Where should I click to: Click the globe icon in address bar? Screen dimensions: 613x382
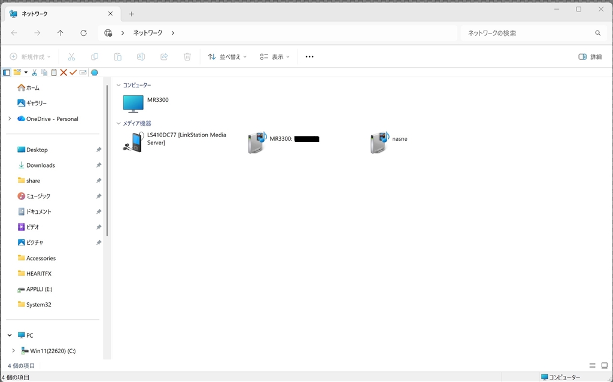click(x=108, y=34)
